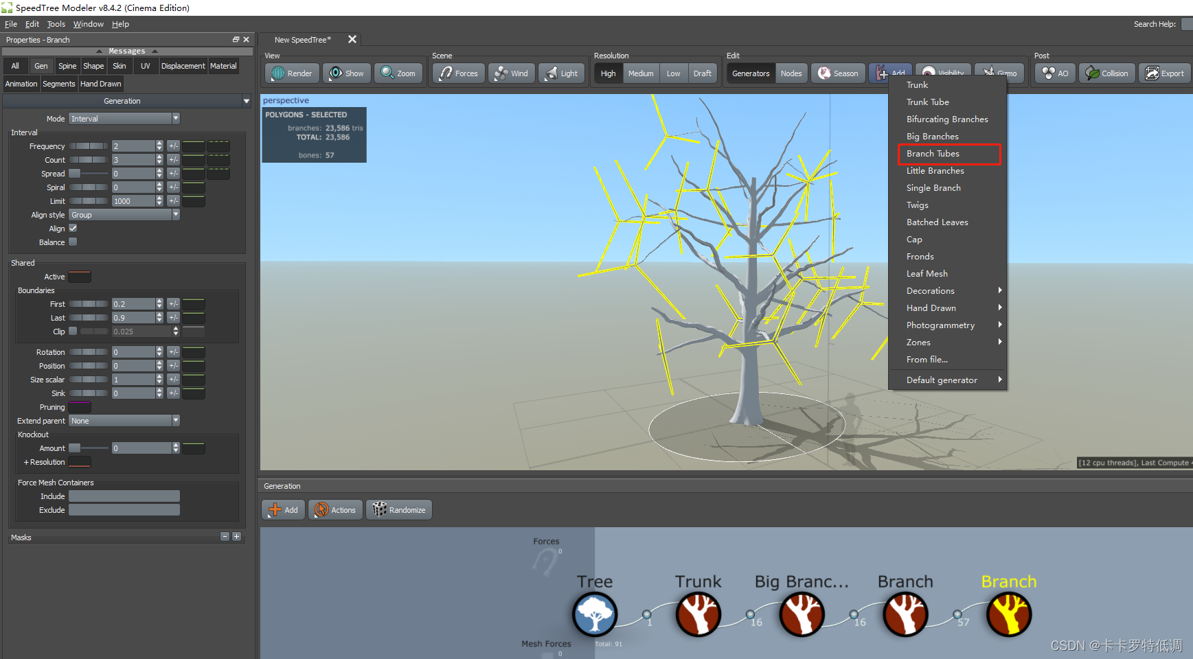
Task: Click the Zoom view button
Action: (x=398, y=73)
